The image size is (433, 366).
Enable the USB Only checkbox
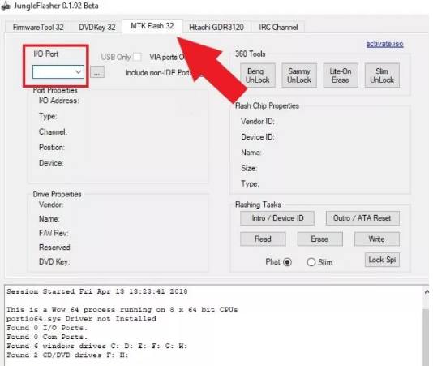[137, 57]
